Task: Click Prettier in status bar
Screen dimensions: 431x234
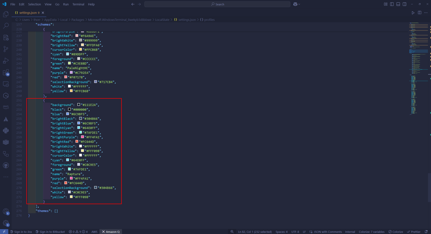Action: (x=414, y=232)
